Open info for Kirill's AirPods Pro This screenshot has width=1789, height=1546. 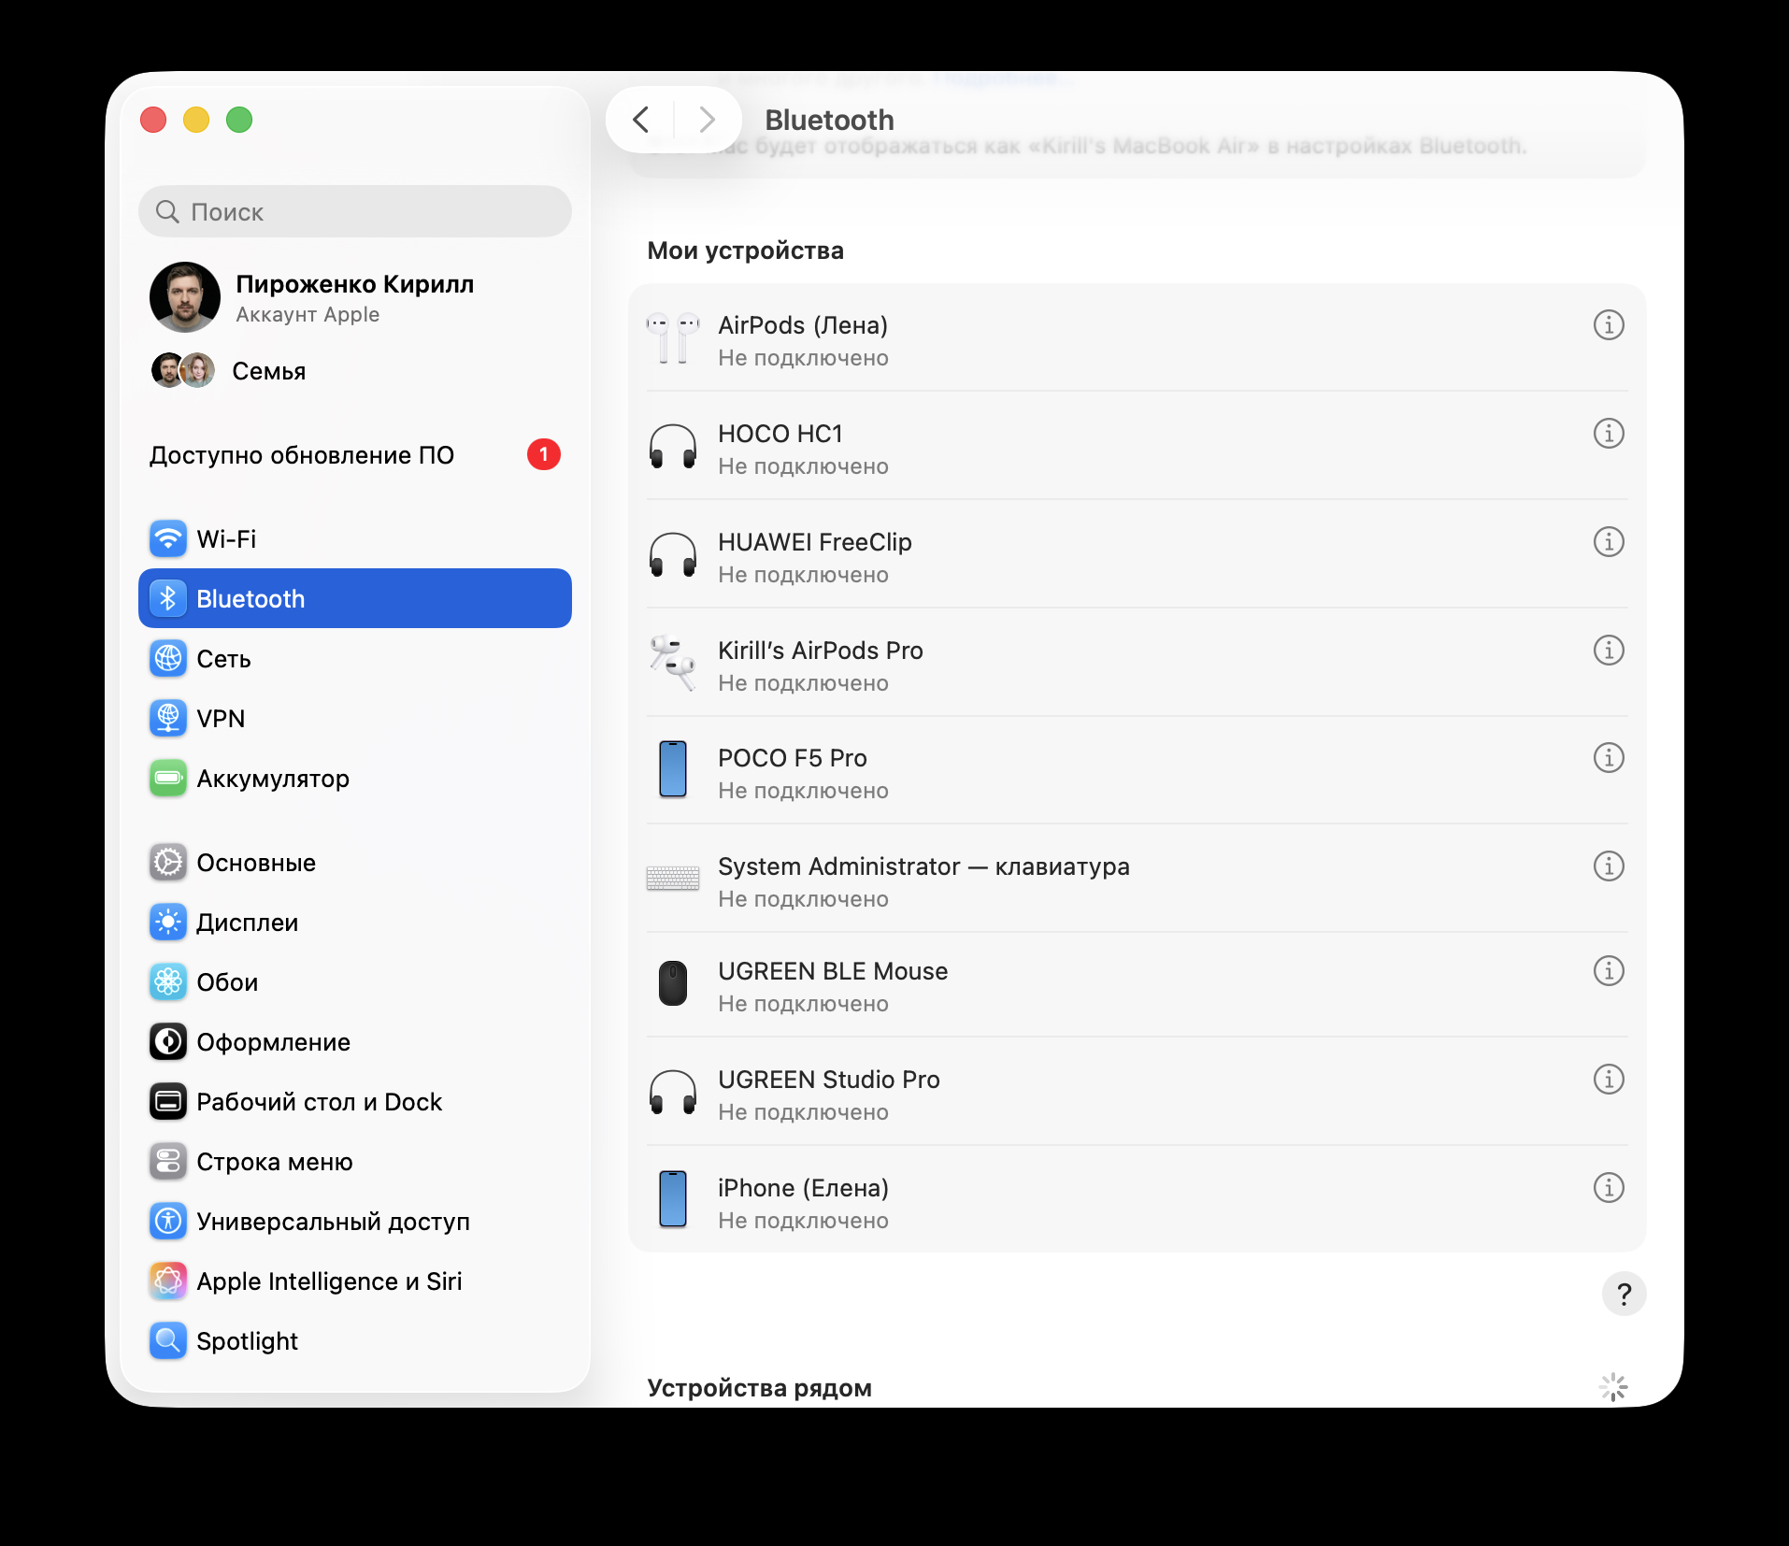point(1608,651)
